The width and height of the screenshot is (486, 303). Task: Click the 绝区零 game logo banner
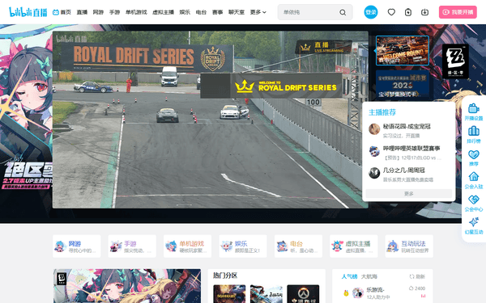[x=455, y=61]
